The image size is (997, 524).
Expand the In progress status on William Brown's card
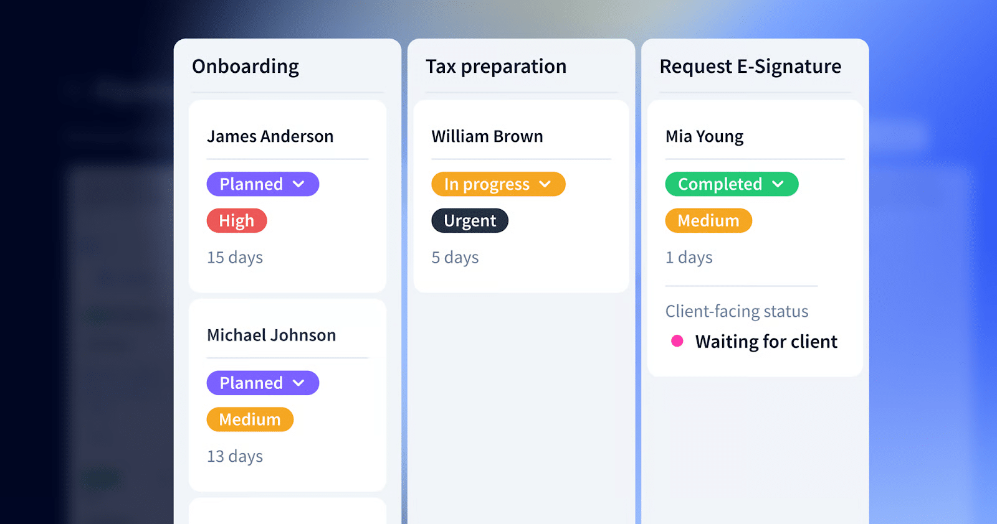tap(498, 184)
